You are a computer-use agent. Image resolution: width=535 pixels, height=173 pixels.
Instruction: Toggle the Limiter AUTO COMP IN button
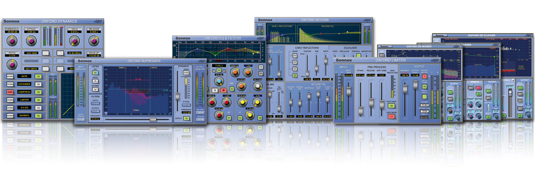click(424, 87)
